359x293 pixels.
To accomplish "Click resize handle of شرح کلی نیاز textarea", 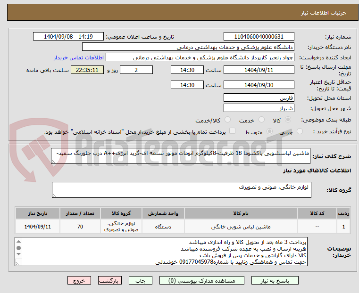I will [x=53, y=162].
